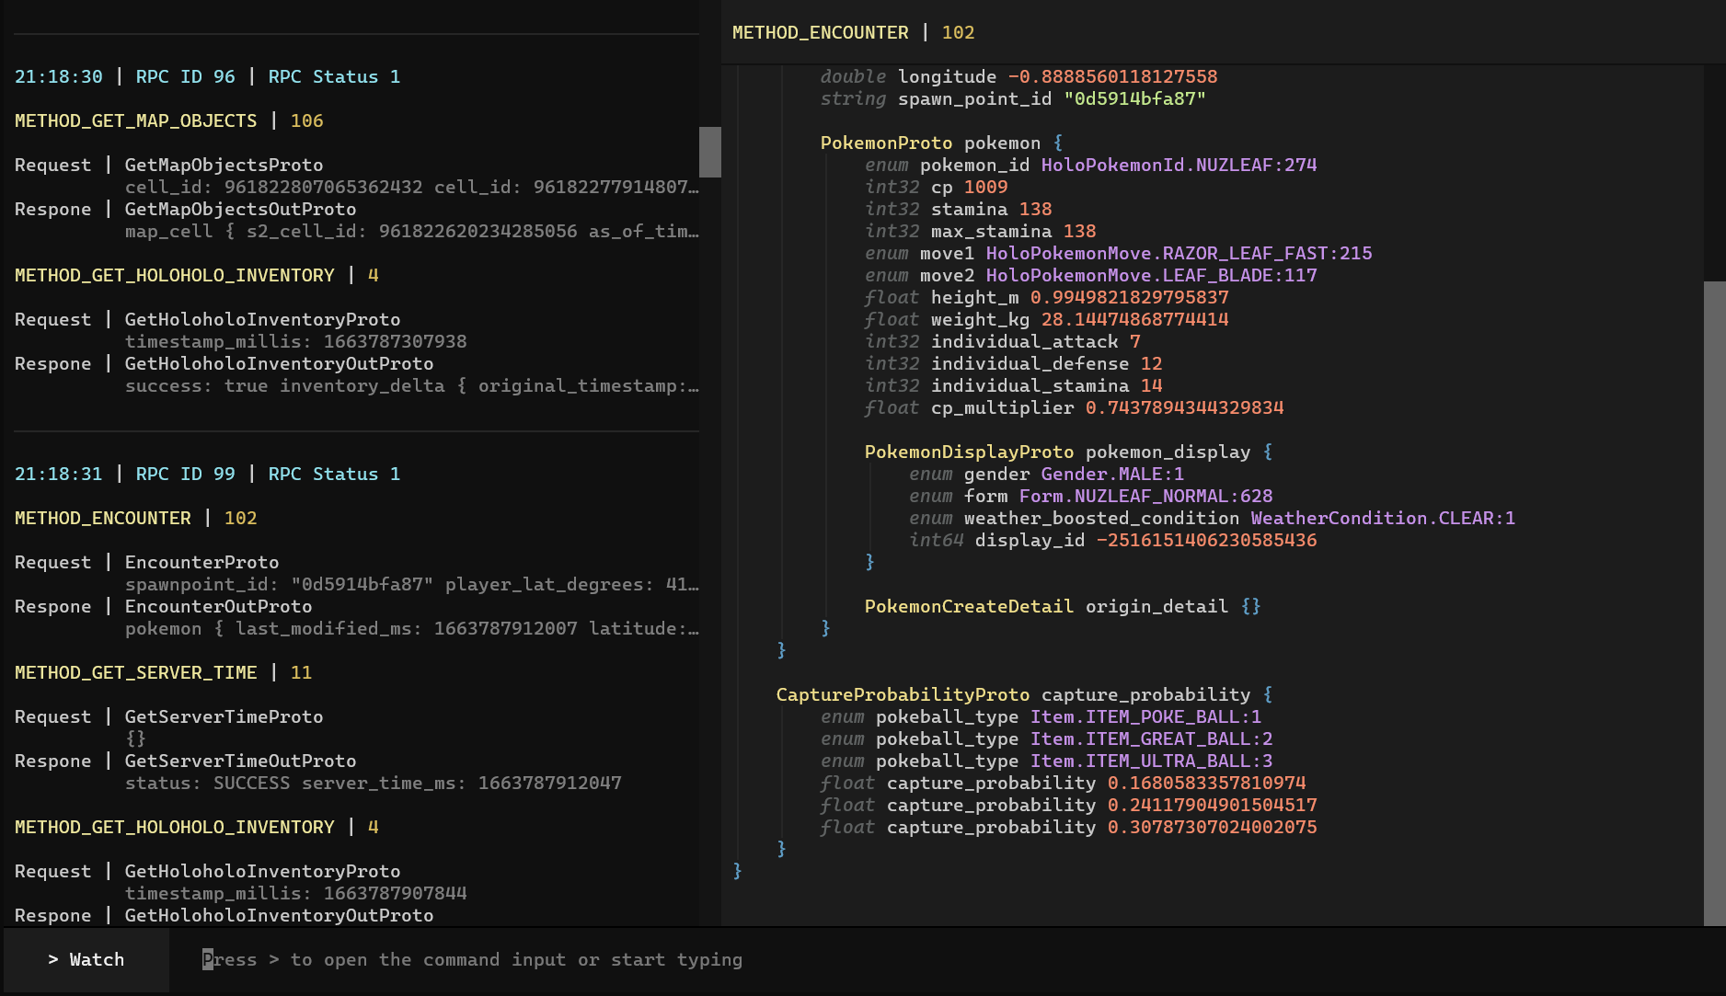Click individual_attack 7 line

(1003, 341)
